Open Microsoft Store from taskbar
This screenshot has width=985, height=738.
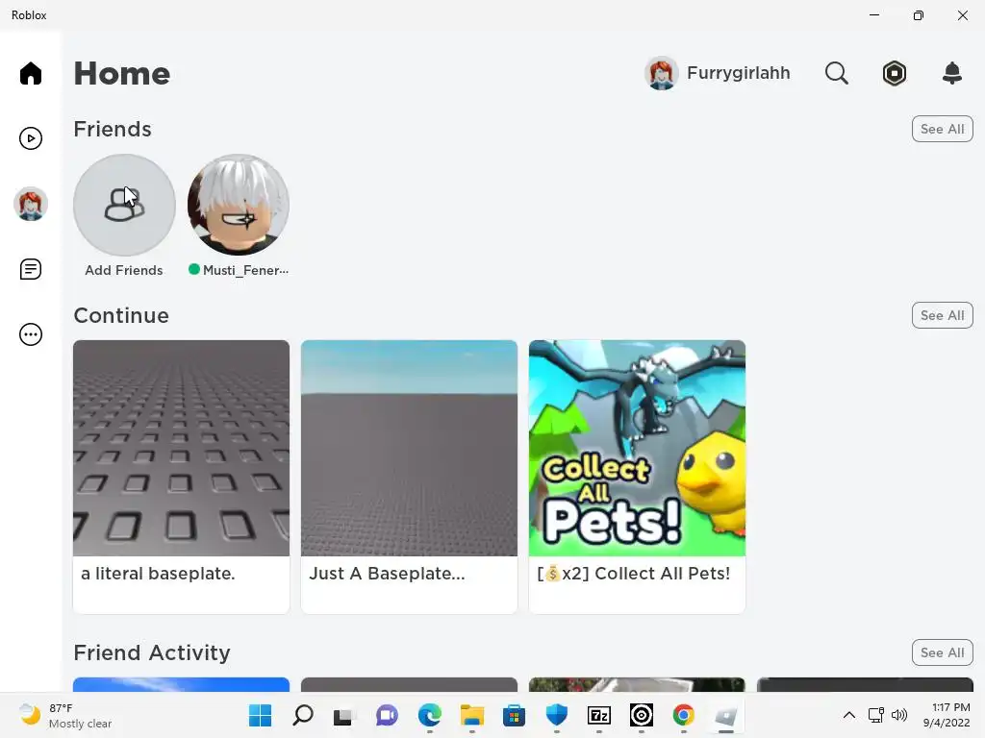(514, 715)
